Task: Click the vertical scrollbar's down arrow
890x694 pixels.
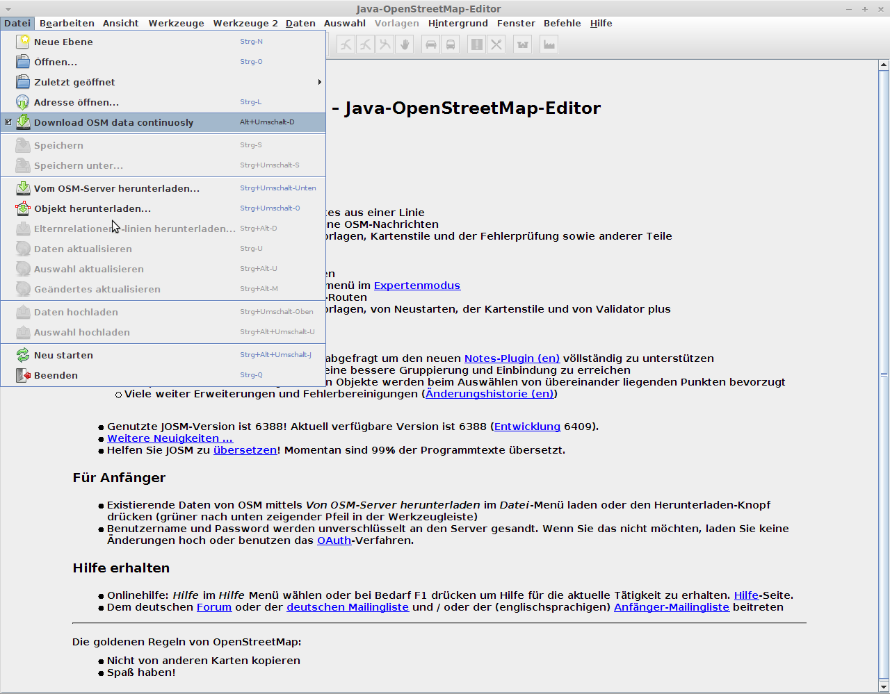Action: (884, 688)
